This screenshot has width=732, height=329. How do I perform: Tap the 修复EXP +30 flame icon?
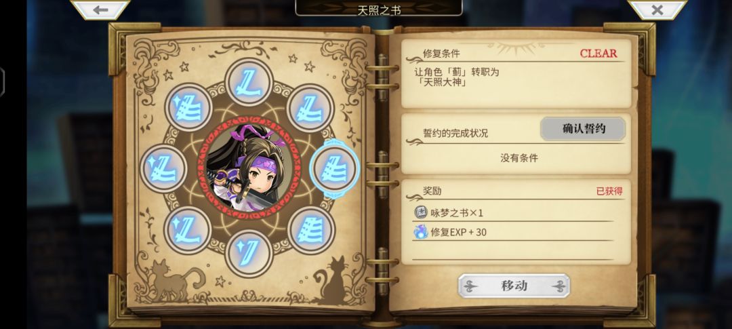tap(421, 232)
